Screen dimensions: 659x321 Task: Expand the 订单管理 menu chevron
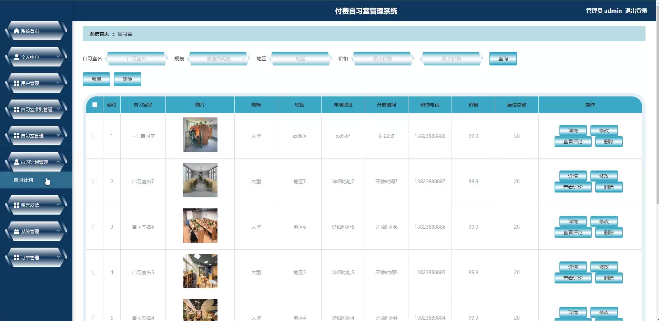tap(58, 257)
